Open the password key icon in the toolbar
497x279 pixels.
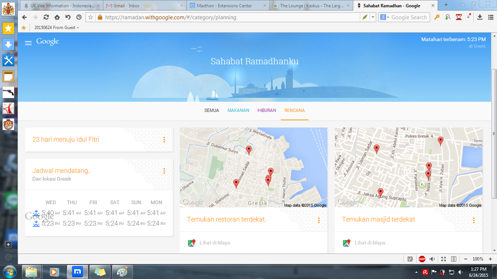[437, 17]
